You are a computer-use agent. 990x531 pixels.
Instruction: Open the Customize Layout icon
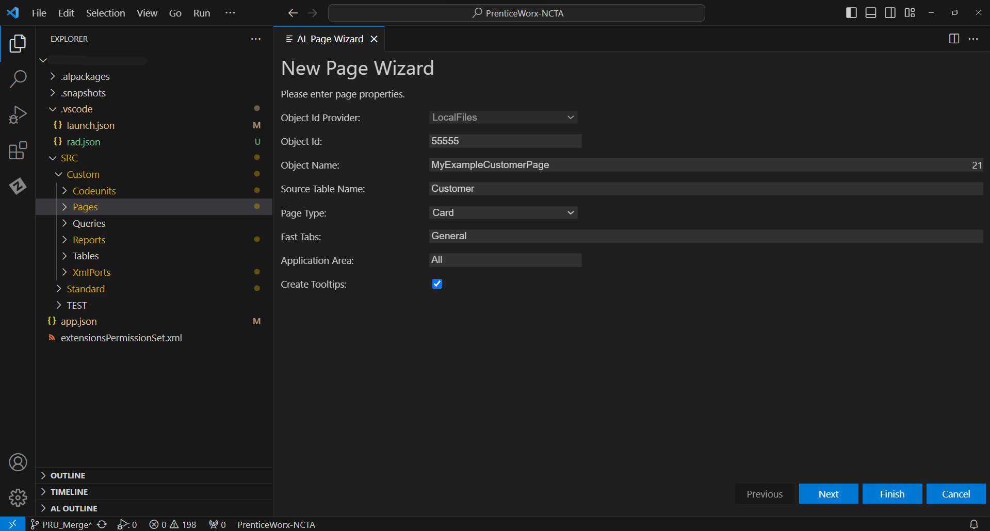coord(910,13)
